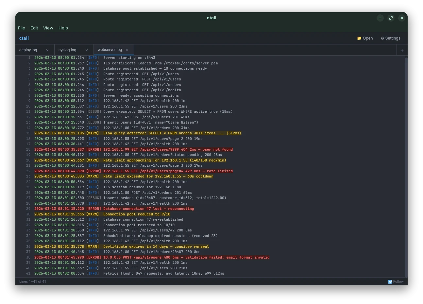
Task: Select ERROR line 'validation failed: email format invalid'
Action: tap(210, 257)
